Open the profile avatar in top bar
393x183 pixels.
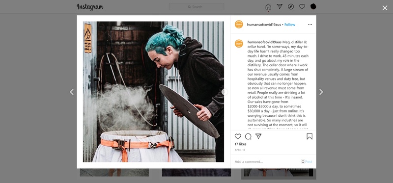(x=313, y=6)
